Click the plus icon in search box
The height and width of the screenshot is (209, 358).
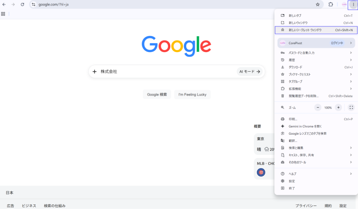point(94,72)
